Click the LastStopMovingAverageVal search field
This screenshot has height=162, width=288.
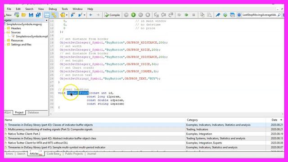(259, 15)
